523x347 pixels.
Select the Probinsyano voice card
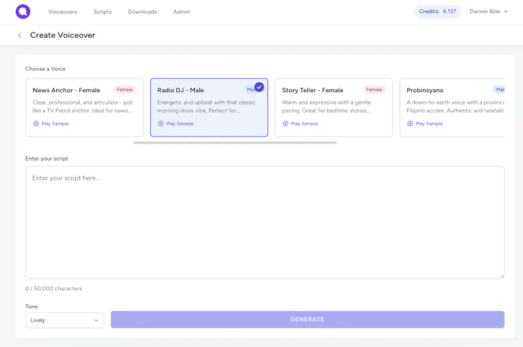point(452,108)
